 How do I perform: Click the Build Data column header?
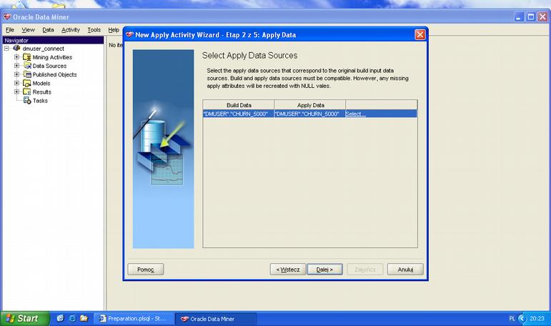point(239,105)
